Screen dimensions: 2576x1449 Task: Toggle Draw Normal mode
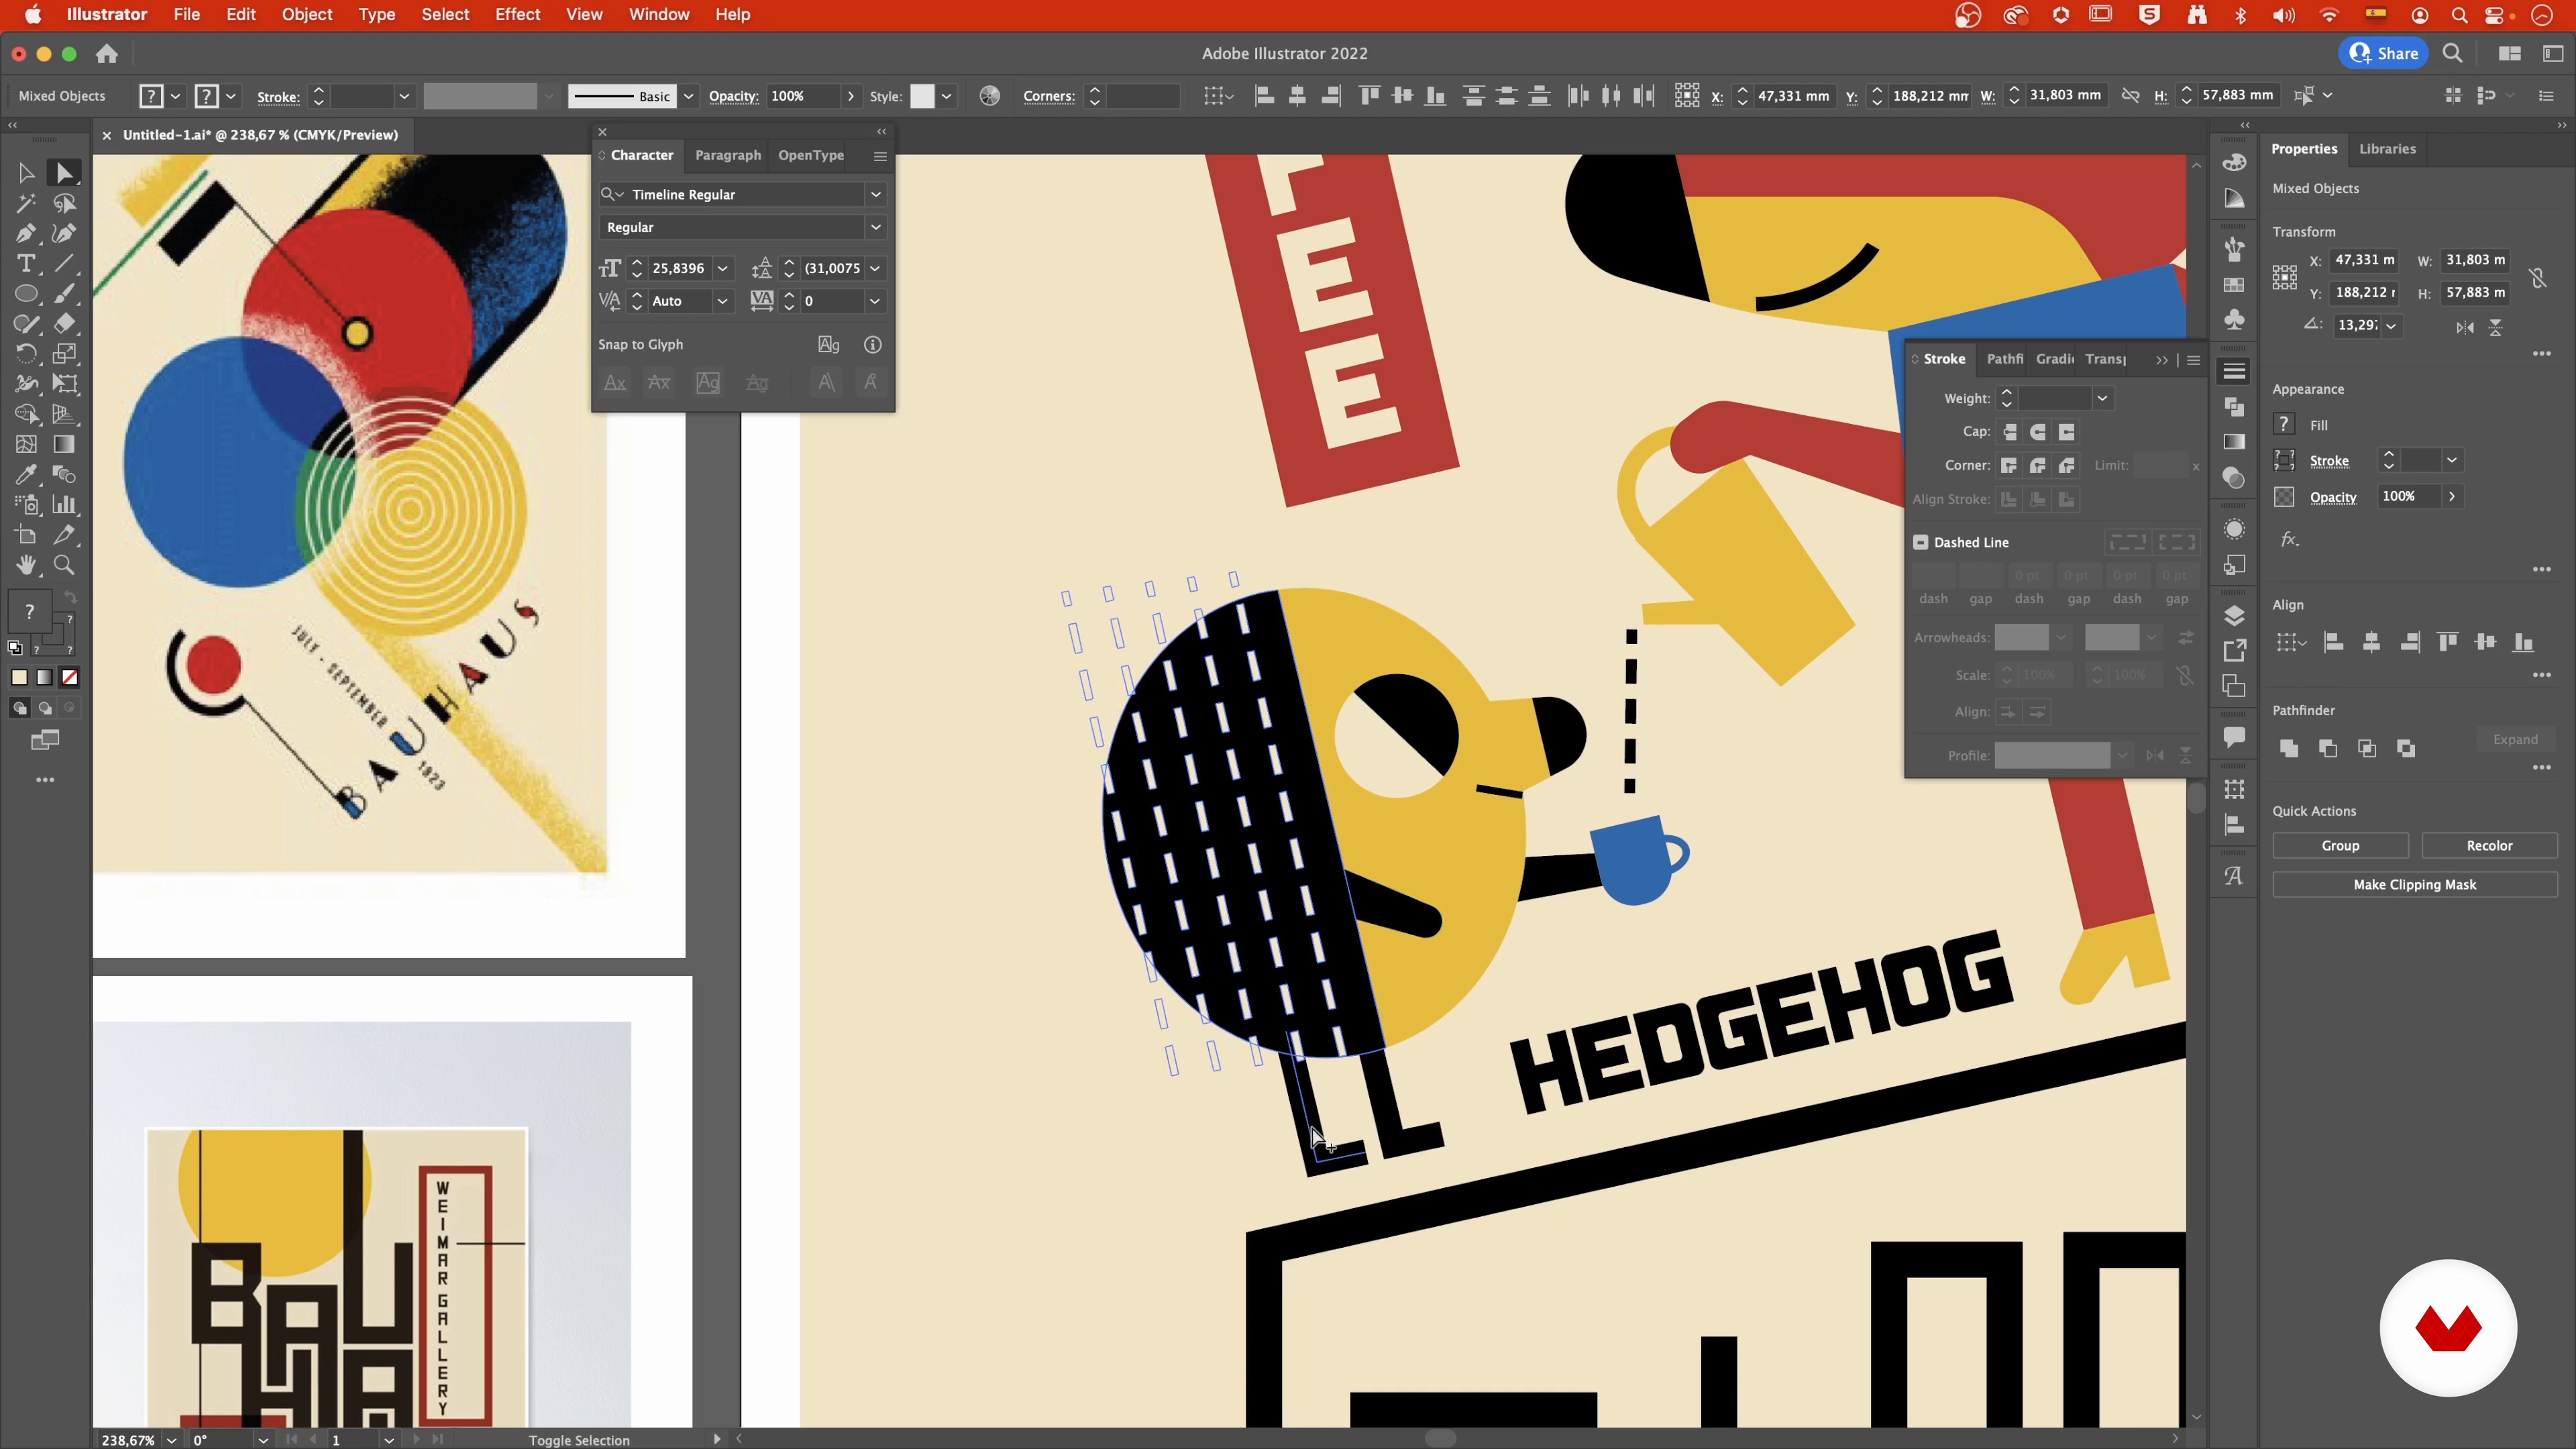click(x=19, y=708)
